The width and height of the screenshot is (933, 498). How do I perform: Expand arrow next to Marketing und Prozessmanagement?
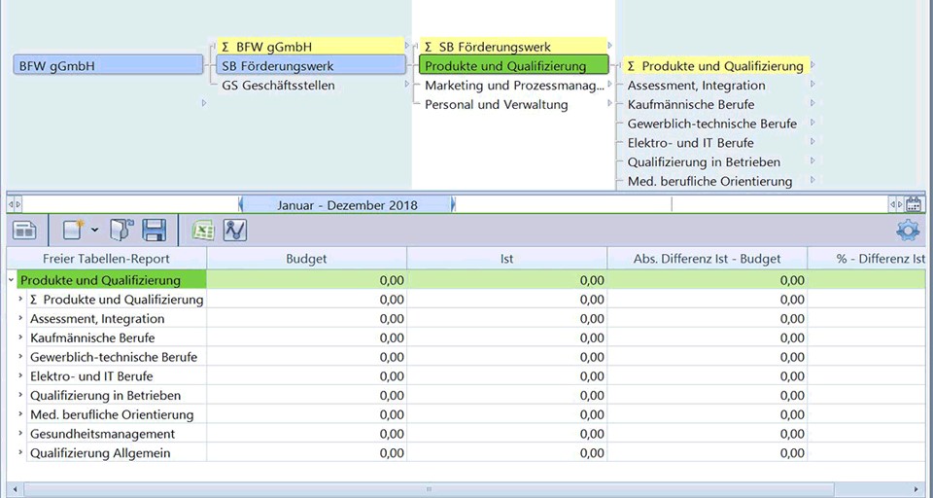610,84
